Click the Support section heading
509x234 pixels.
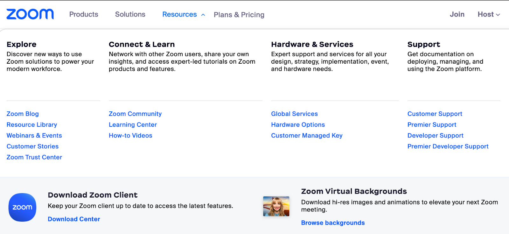[x=424, y=44]
